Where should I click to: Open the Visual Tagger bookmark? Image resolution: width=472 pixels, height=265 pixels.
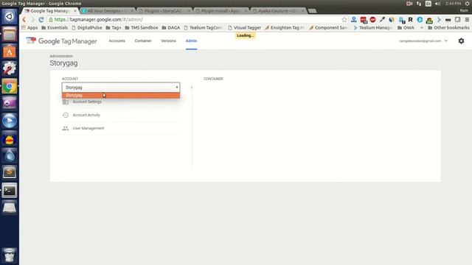click(244, 28)
